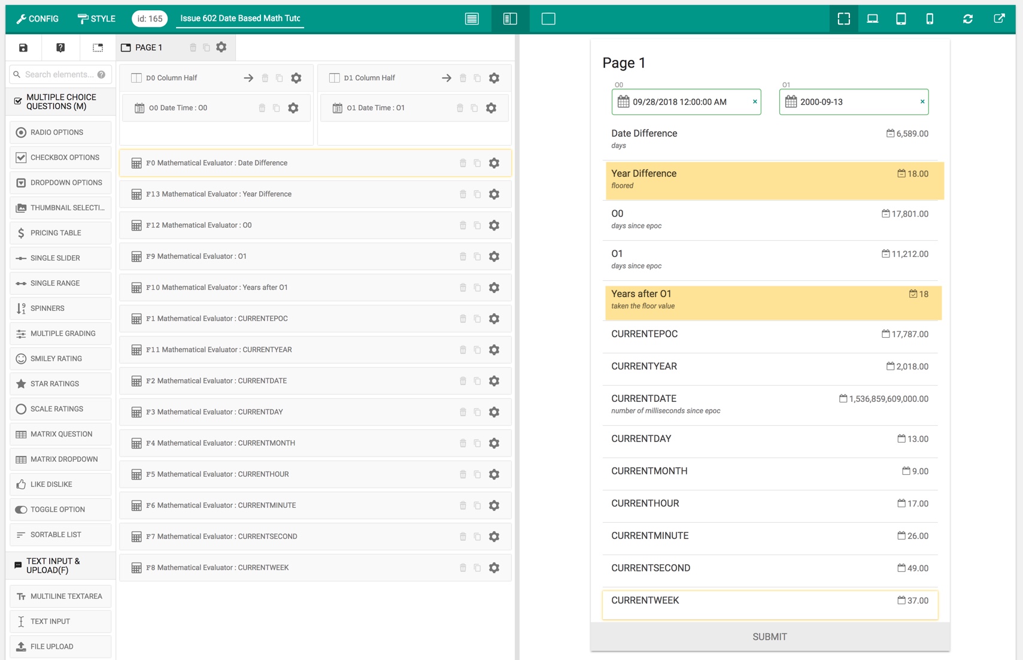Switch preview to mobile phone device
1023x660 pixels.
pyautogui.click(x=930, y=19)
